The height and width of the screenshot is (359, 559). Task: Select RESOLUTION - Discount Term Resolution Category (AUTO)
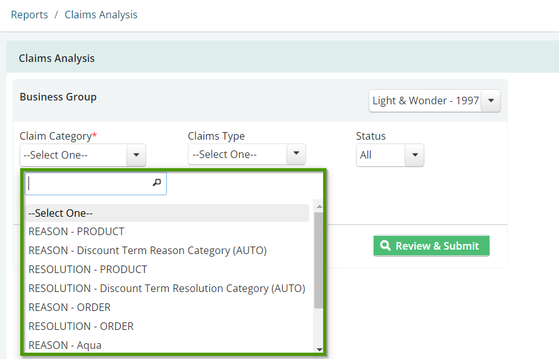(x=167, y=288)
